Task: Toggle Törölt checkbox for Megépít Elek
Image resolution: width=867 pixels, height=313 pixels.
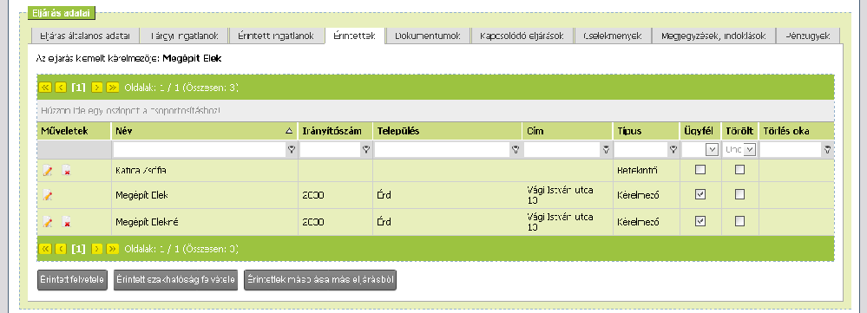Action: coord(739,194)
